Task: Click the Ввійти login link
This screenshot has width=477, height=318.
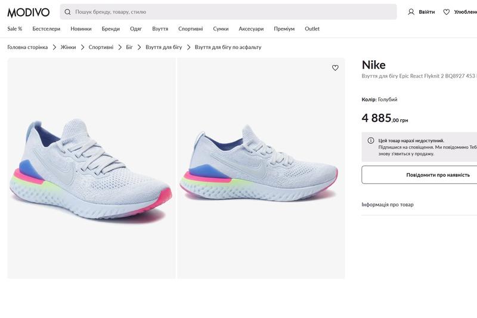Action: tap(426, 12)
